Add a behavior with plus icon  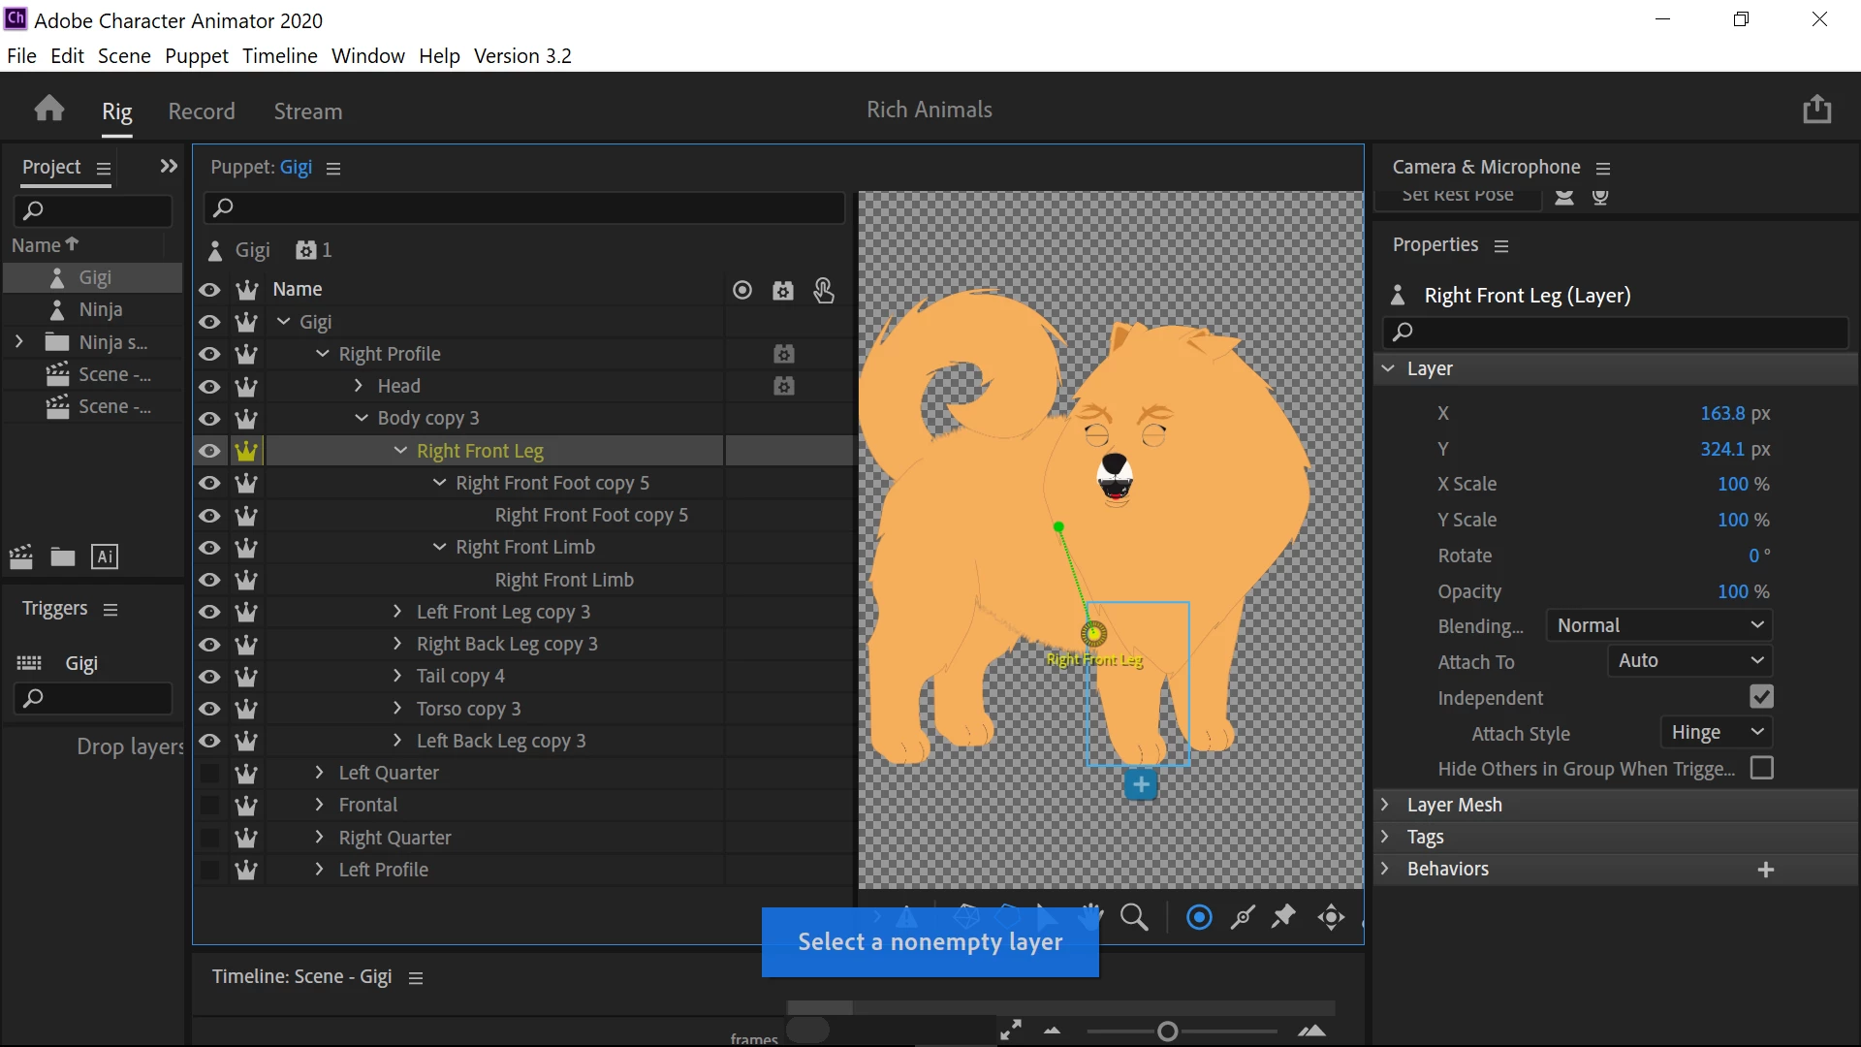pyautogui.click(x=1765, y=870)
